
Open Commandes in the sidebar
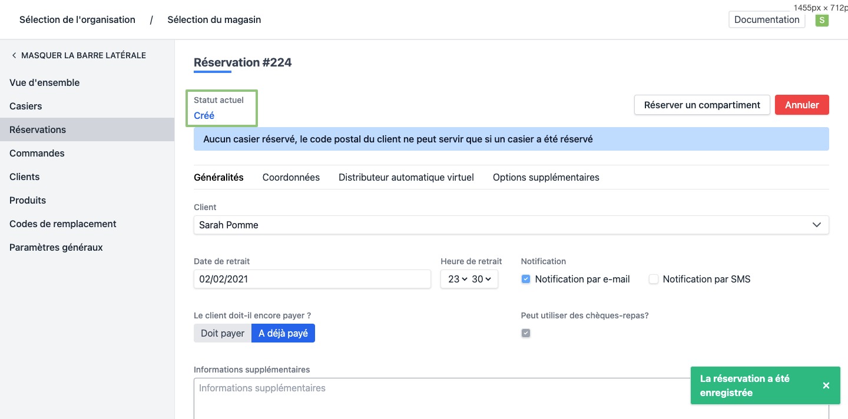(x=37, y=153)
